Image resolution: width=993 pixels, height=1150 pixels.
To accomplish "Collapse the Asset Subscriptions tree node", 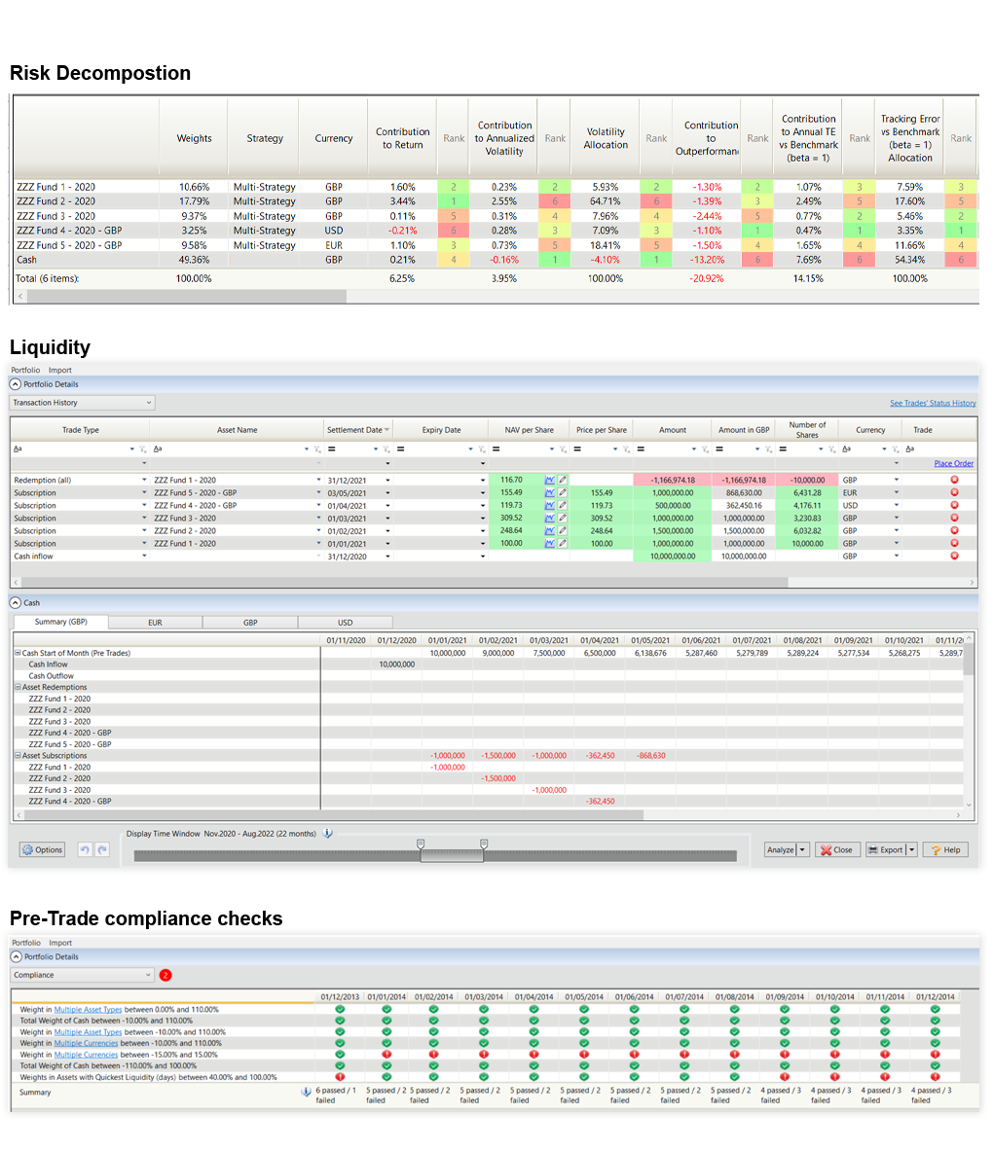I will point(17,755).
